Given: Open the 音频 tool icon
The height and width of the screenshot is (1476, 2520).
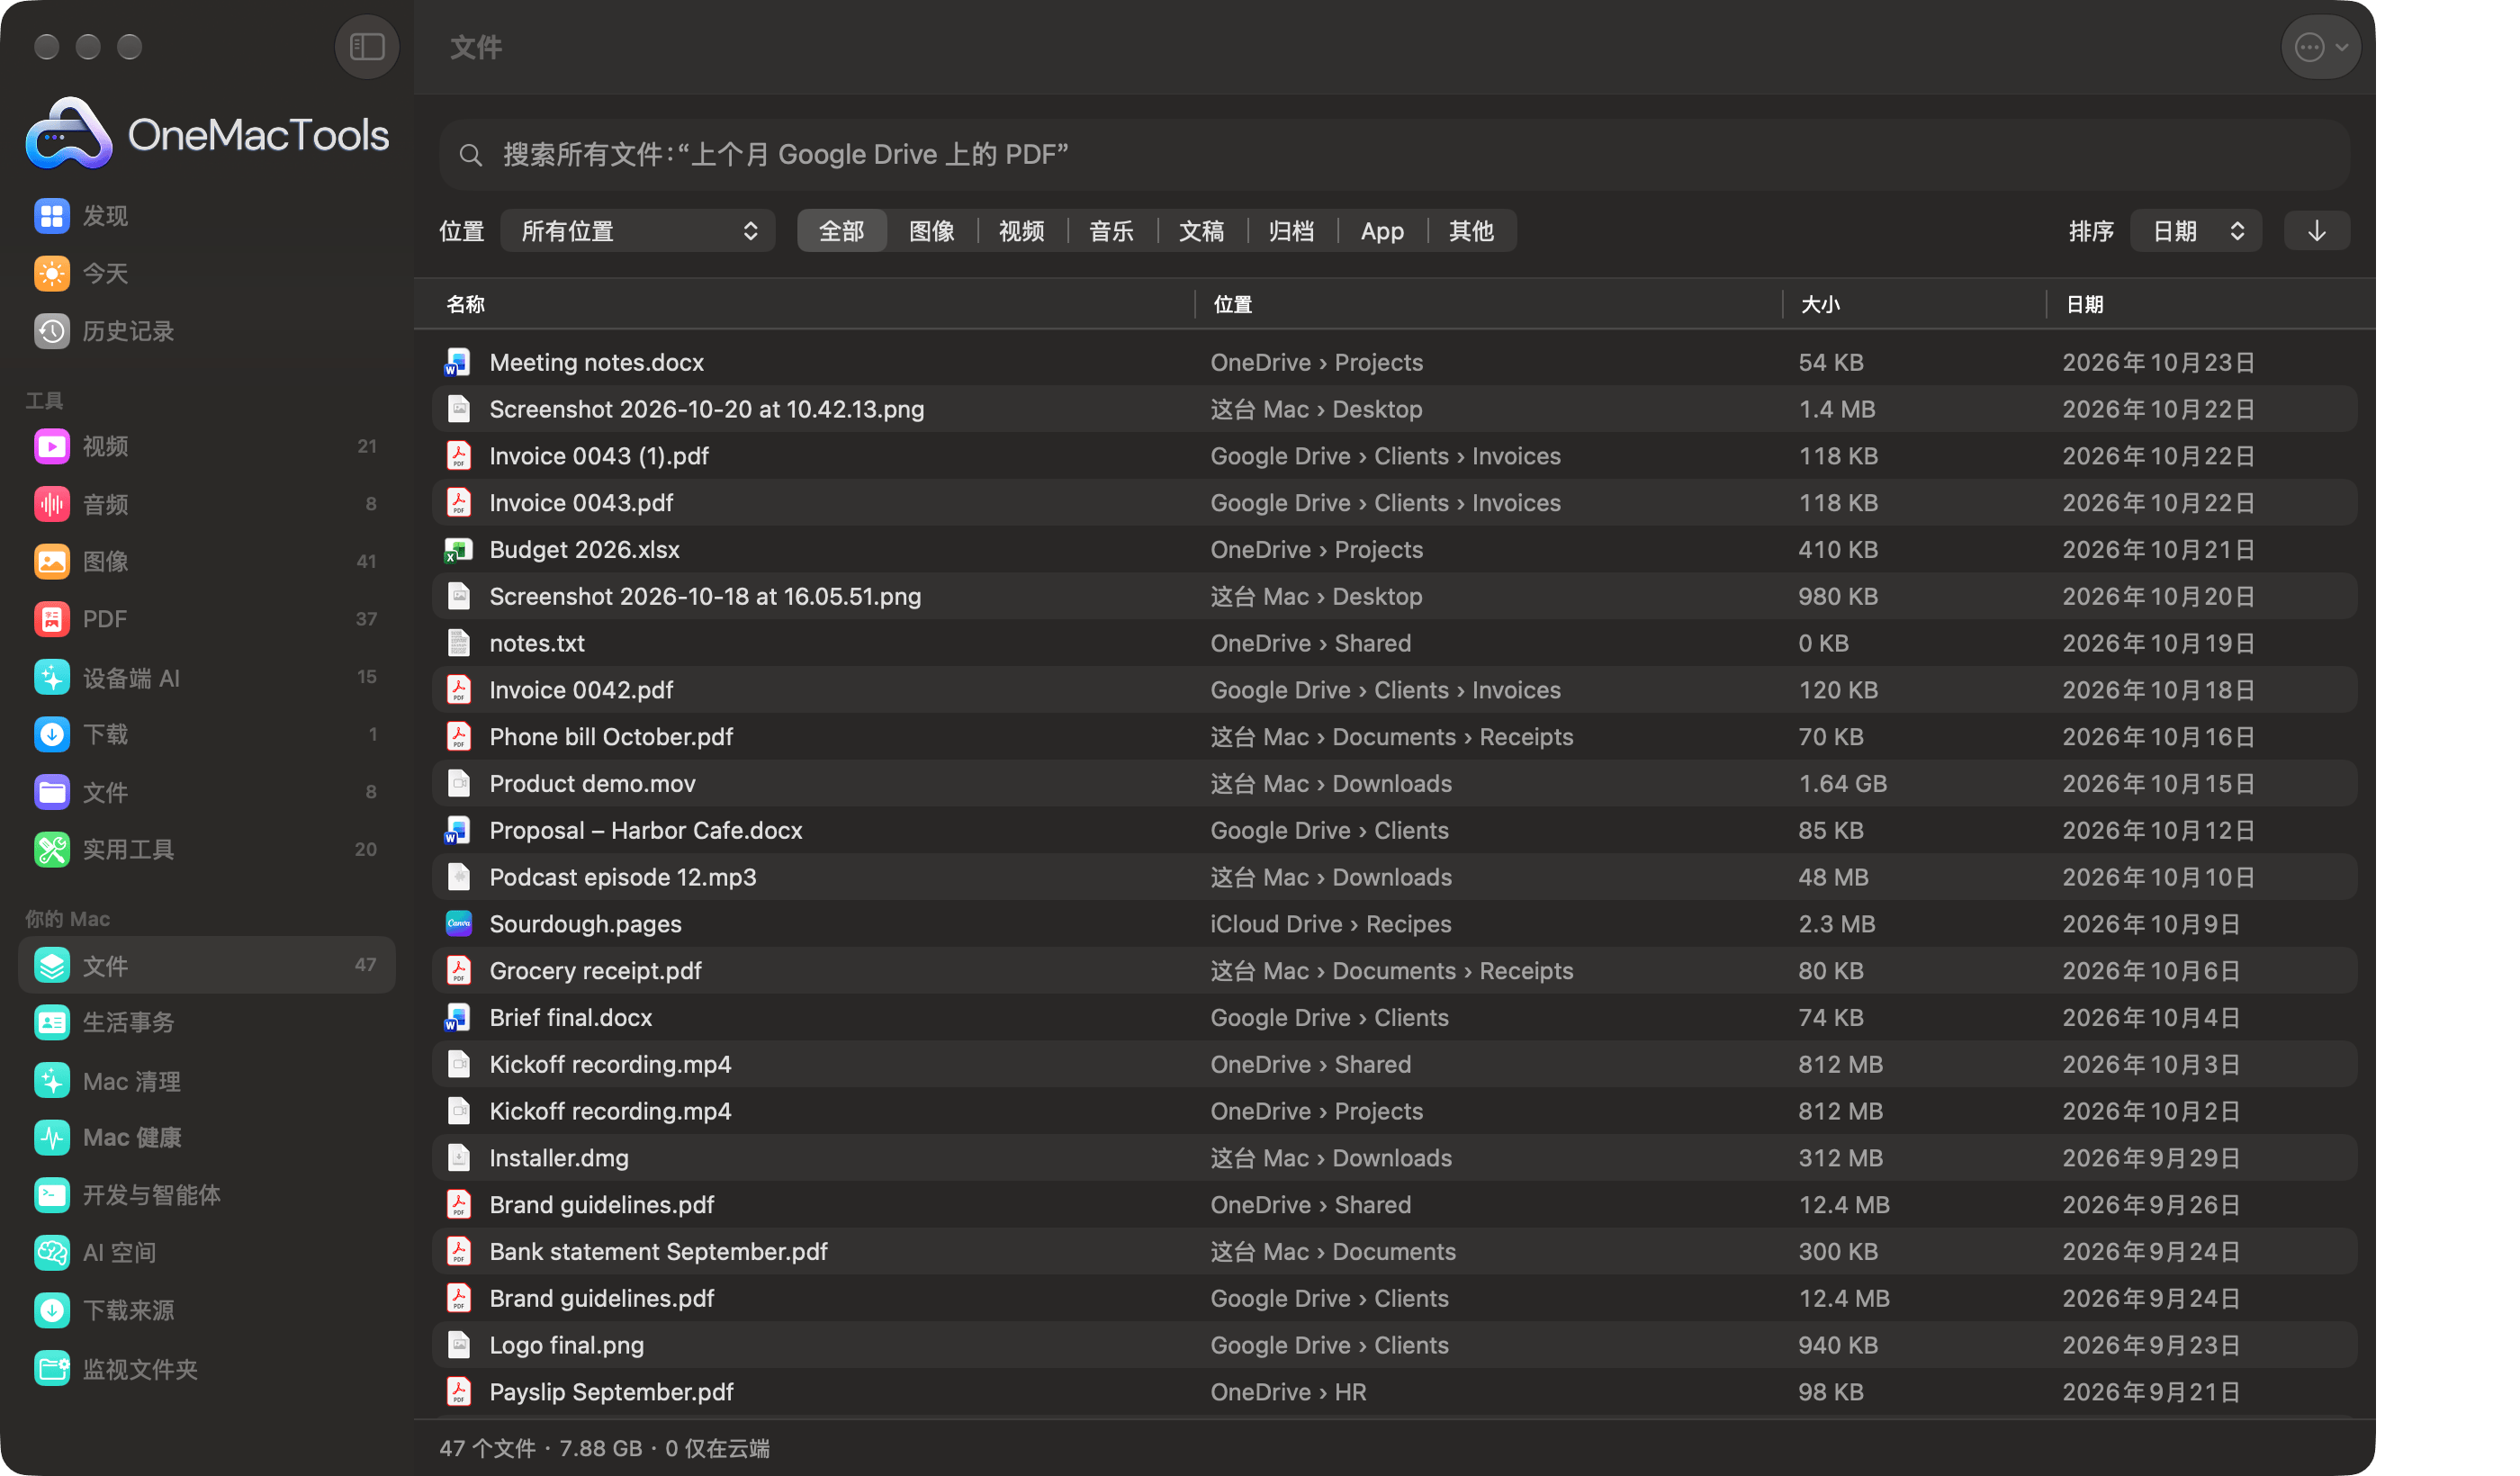Looking at the screenshot, I should (x=52, y=504).
